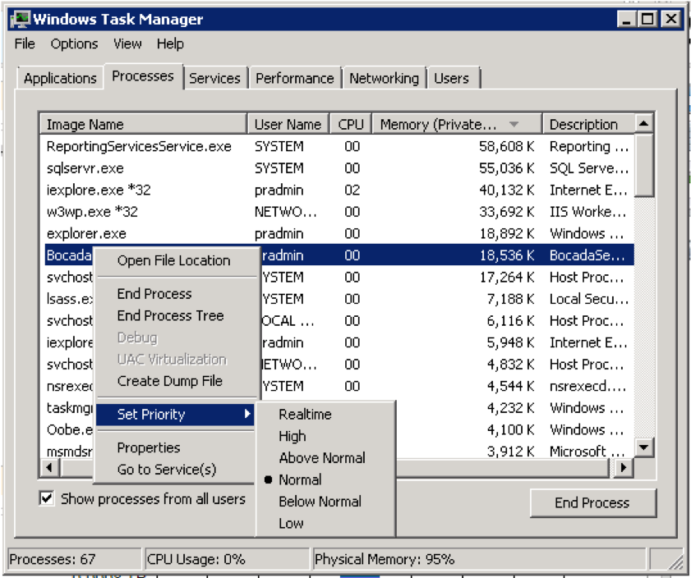Switch to the Networking tab
Image resolution: width=691 pixels, height=578 pixels.
(x=384, y=78)
